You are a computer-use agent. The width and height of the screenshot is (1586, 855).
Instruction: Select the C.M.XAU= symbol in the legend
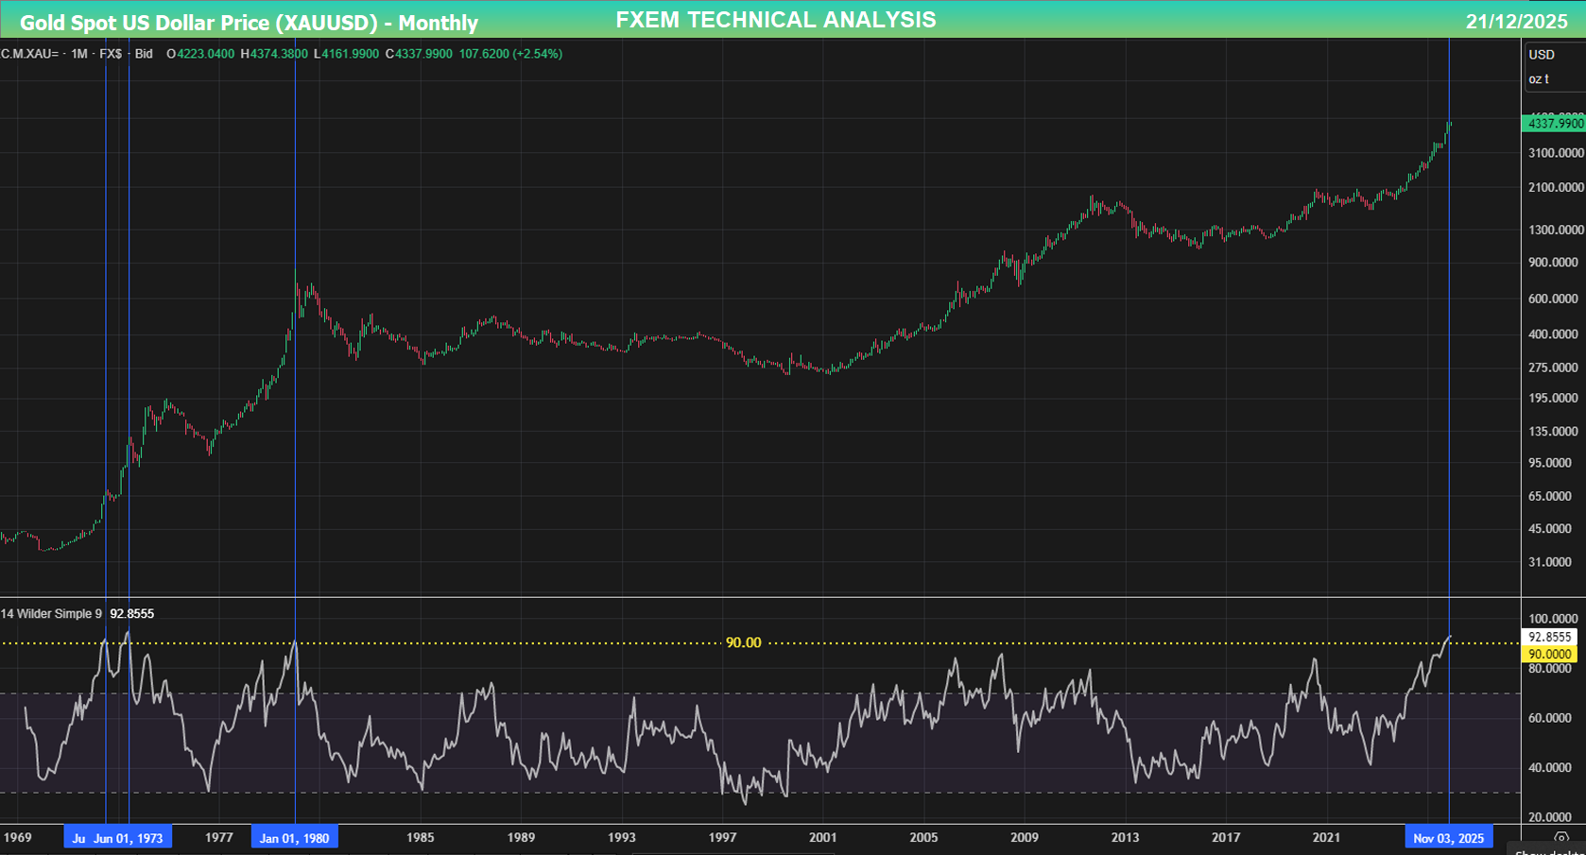[30, 54]
